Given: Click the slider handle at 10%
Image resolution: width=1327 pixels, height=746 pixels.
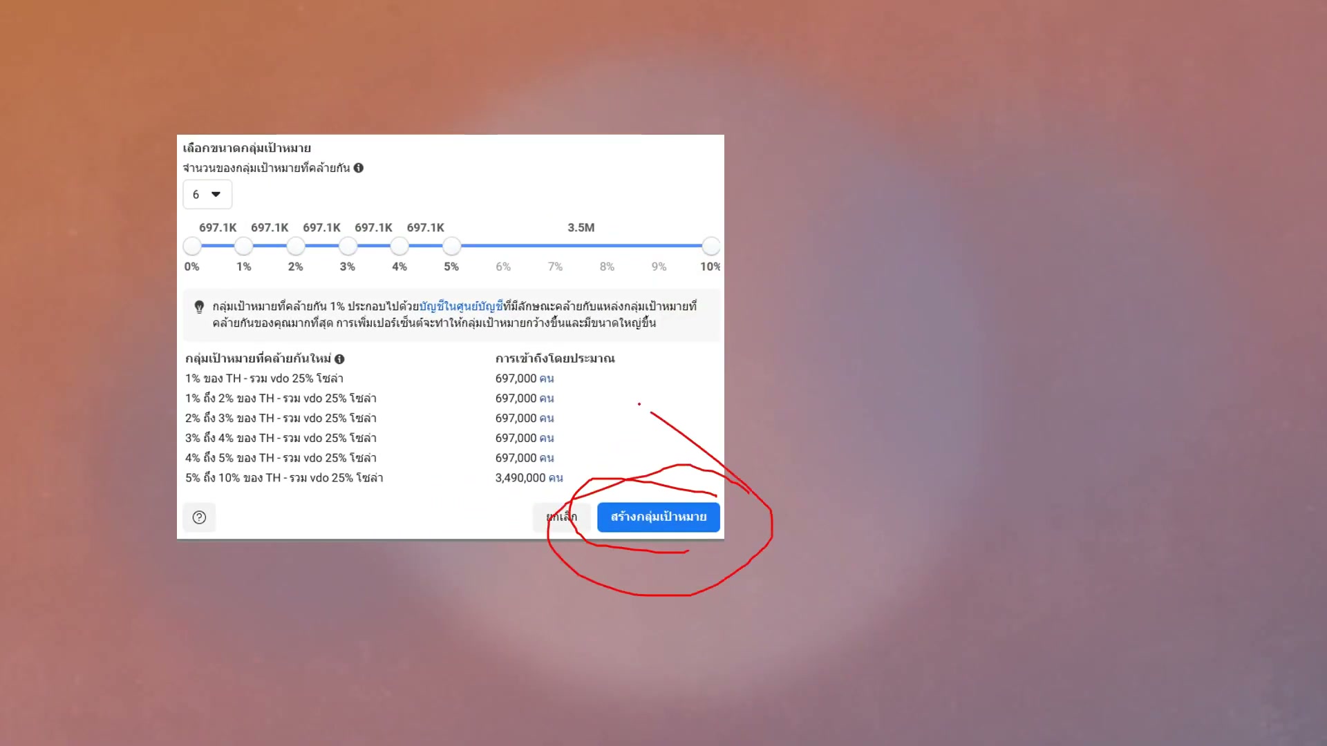Looking at the screenshot, I should (710, 246).
